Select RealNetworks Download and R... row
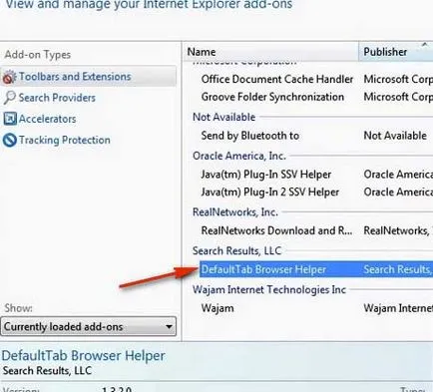 316,230
